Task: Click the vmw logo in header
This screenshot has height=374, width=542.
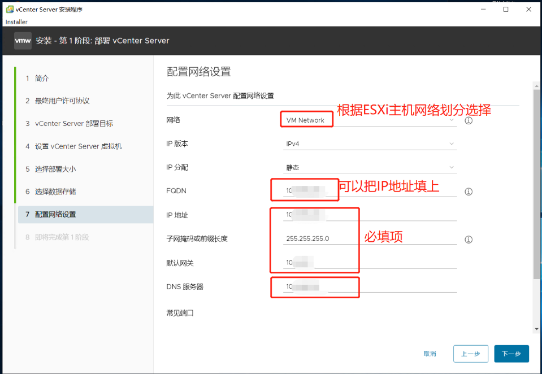Action: point(23,41)
